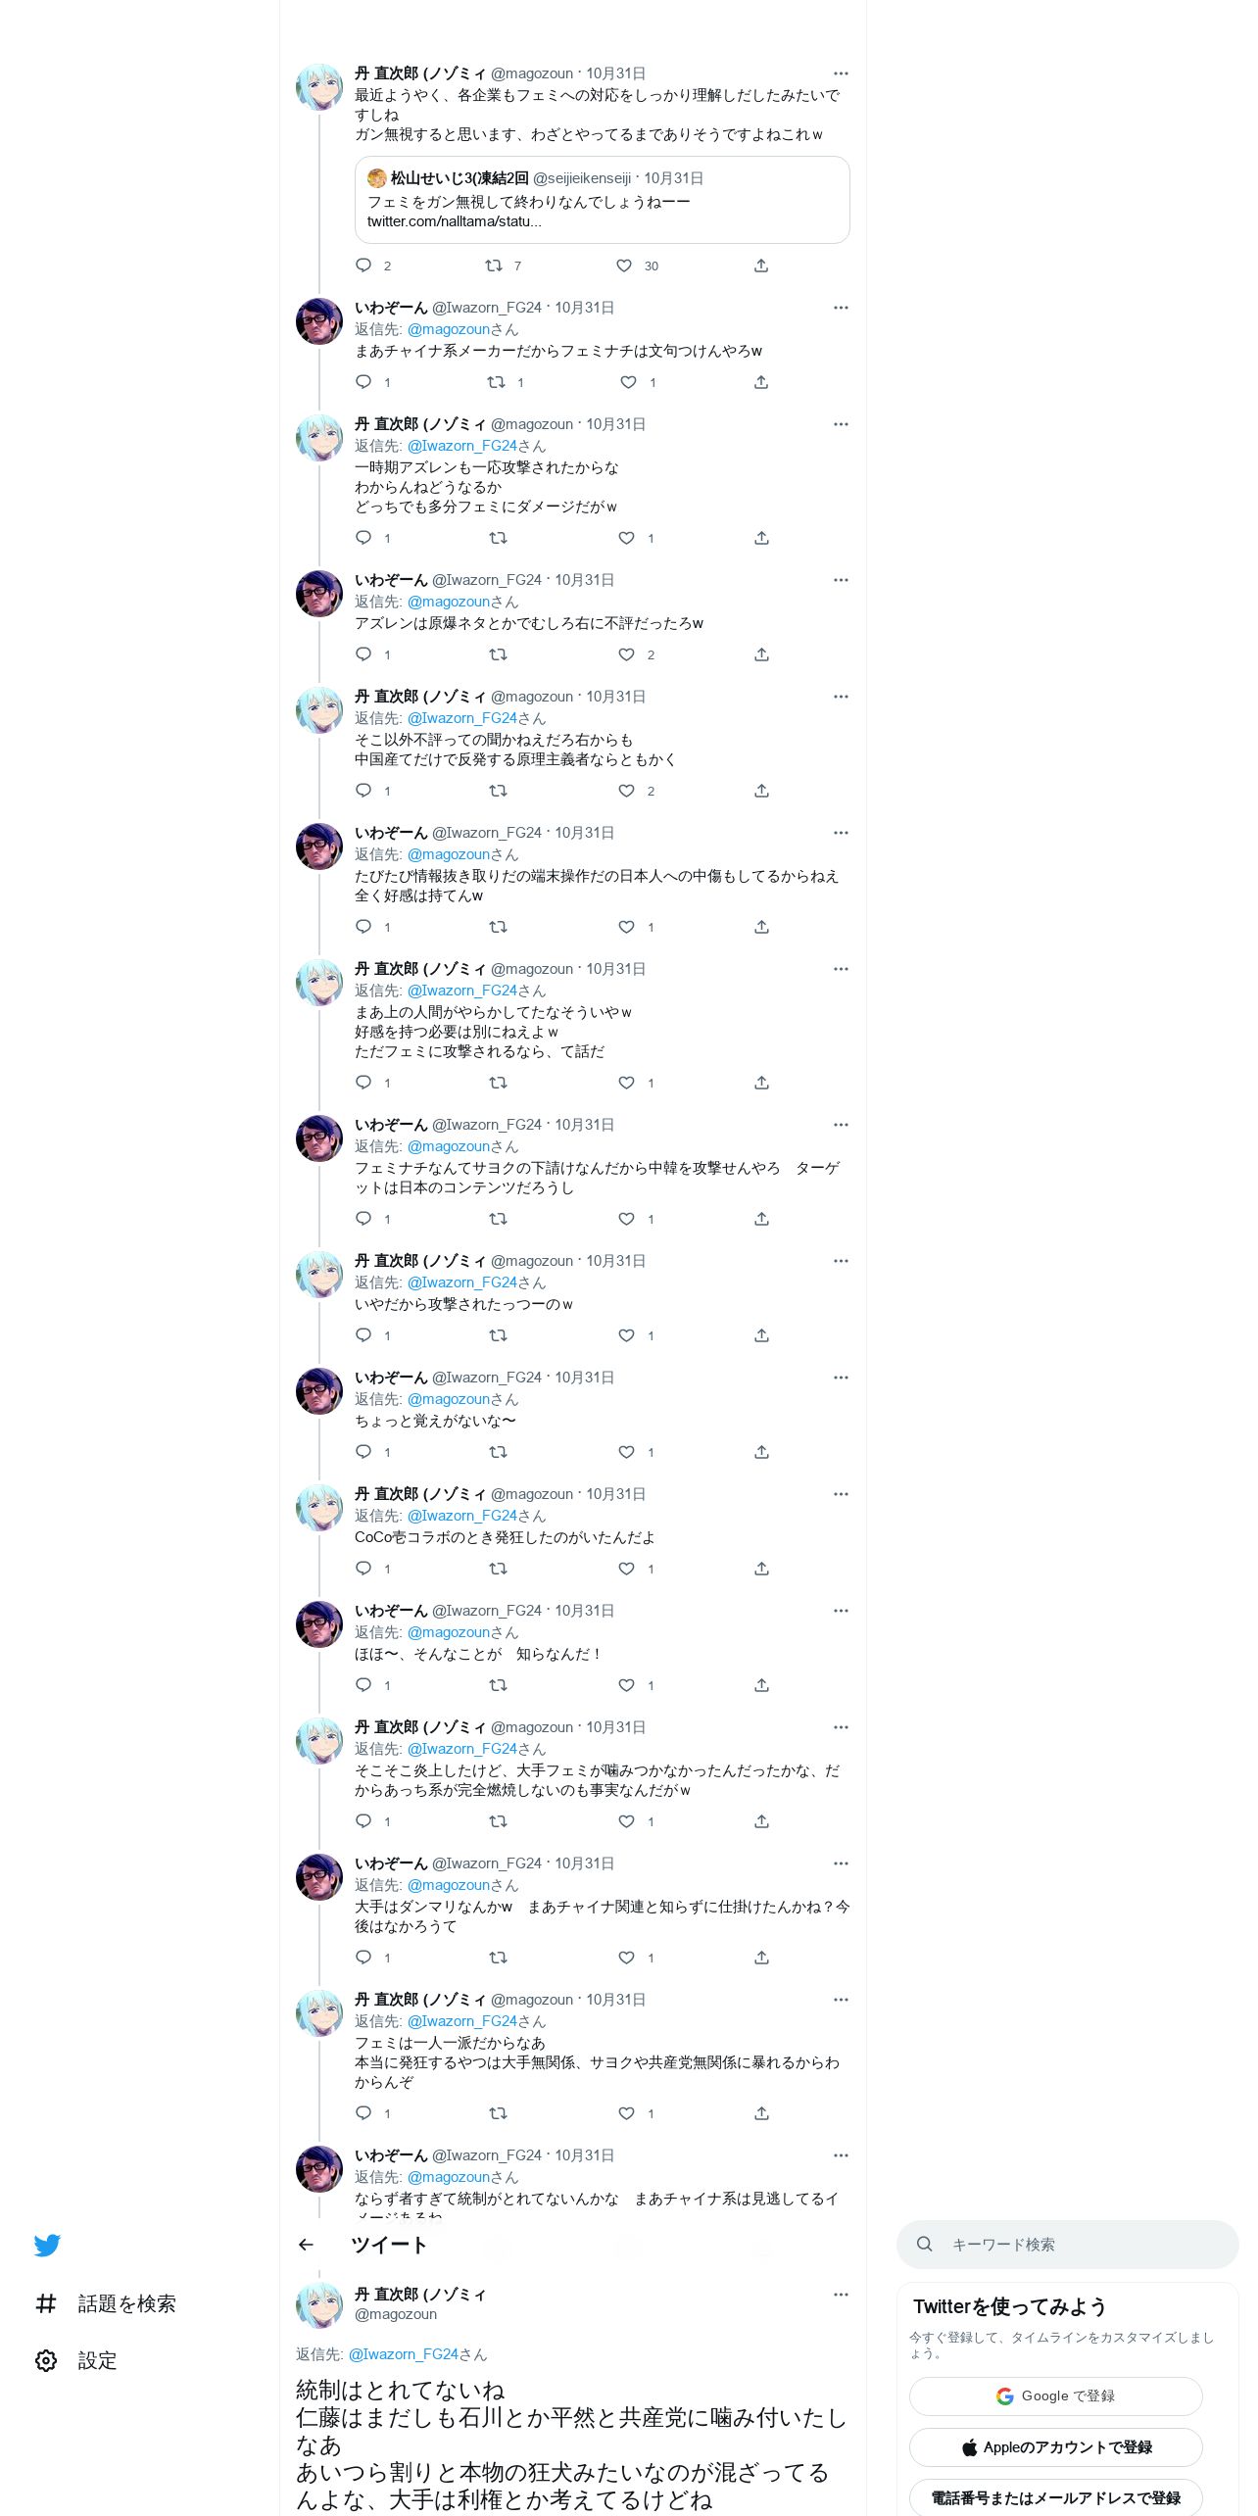Open more options on main tweet header
Image resolution: width=1258 pixels, height=2516 pixels.
pos(841,2295)
